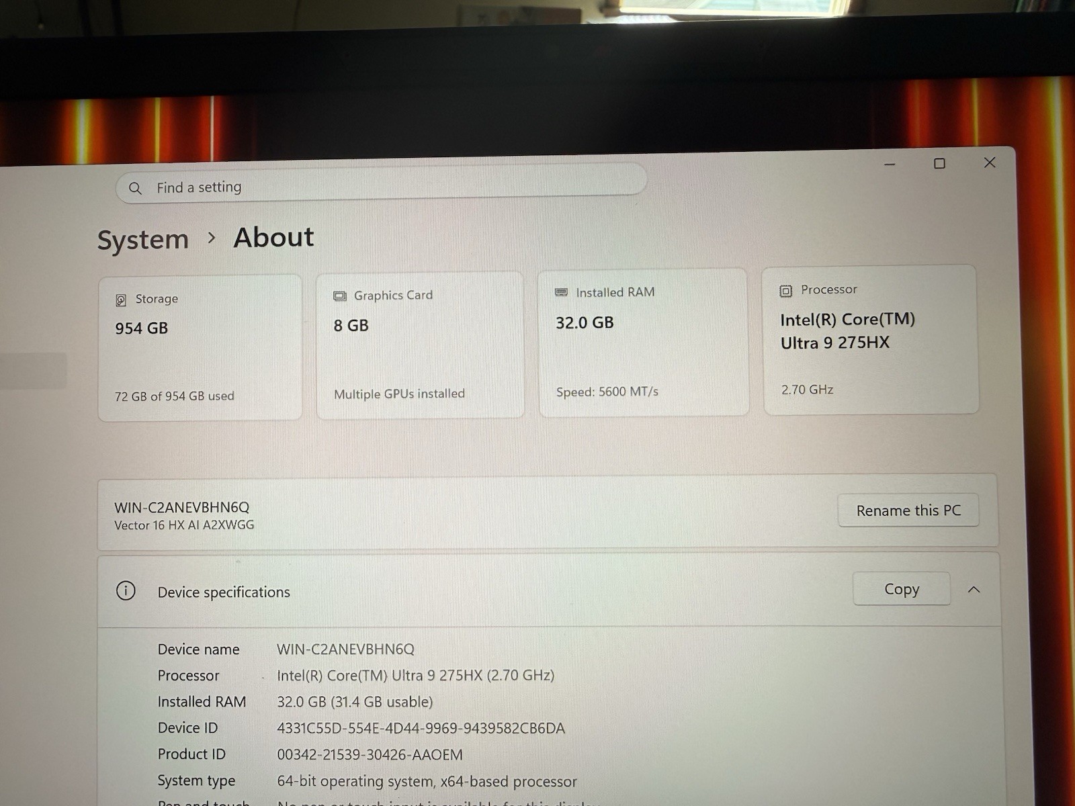This screenshot has height=806, width=1075.
Task: Select processor value Intel(R) Core(TM) Ultra 9 275HX (2.70 GHz)
Action: pyautogui.click(x=415, y=676)
